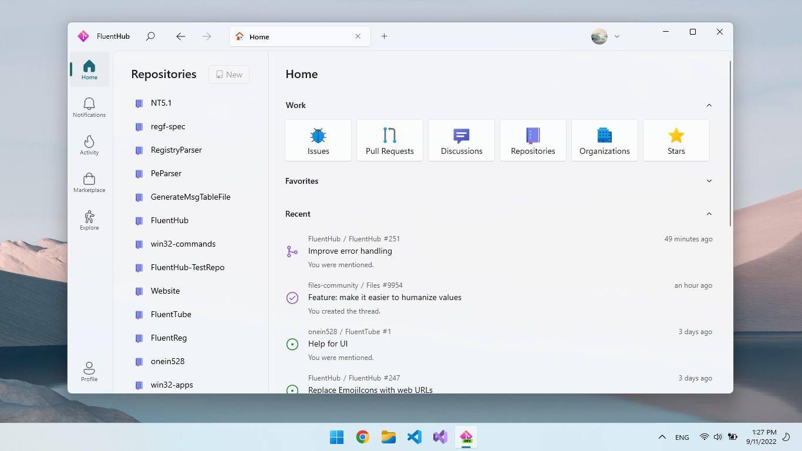
Task: Select the Home tab
Action: click(x=300, y=36)
